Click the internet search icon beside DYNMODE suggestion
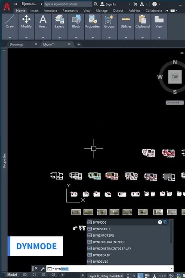This screenshot has height=278, width=185. click(x=165, y=222)
